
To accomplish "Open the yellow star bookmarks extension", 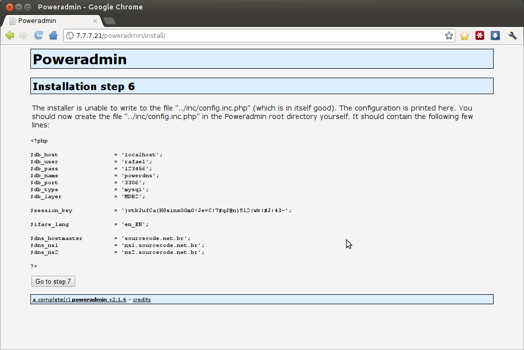I will [x=464, y=36].
